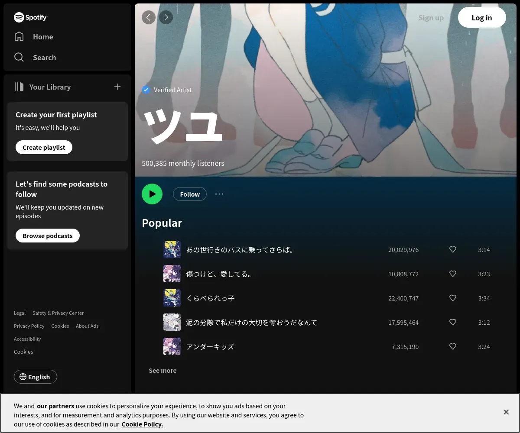
Task: Open the About Ads link
Action: [87, 326]
